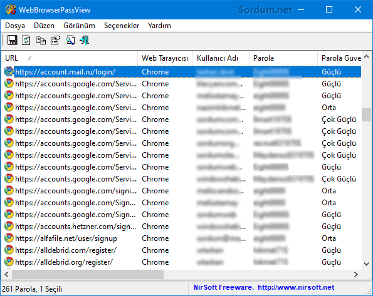Select the https://accounts.google.com/signi... URL
Viewport: 373px width, 296px height.
[x=76, y=190]
